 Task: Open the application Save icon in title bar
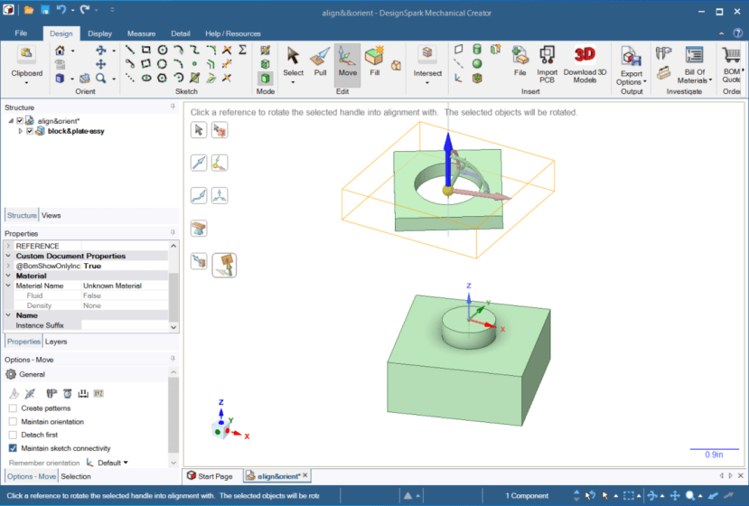[44, 10]
